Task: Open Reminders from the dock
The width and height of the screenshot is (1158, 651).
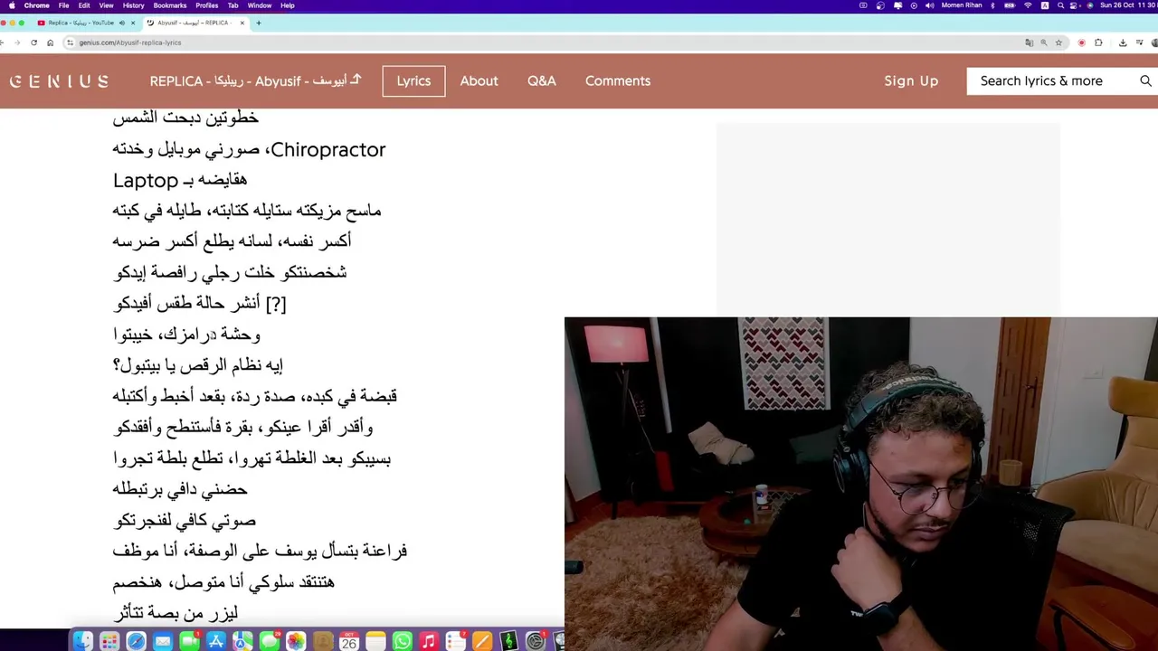Action: tap(456, 641)
